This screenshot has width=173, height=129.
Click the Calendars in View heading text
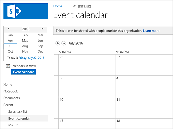(23, 66)
